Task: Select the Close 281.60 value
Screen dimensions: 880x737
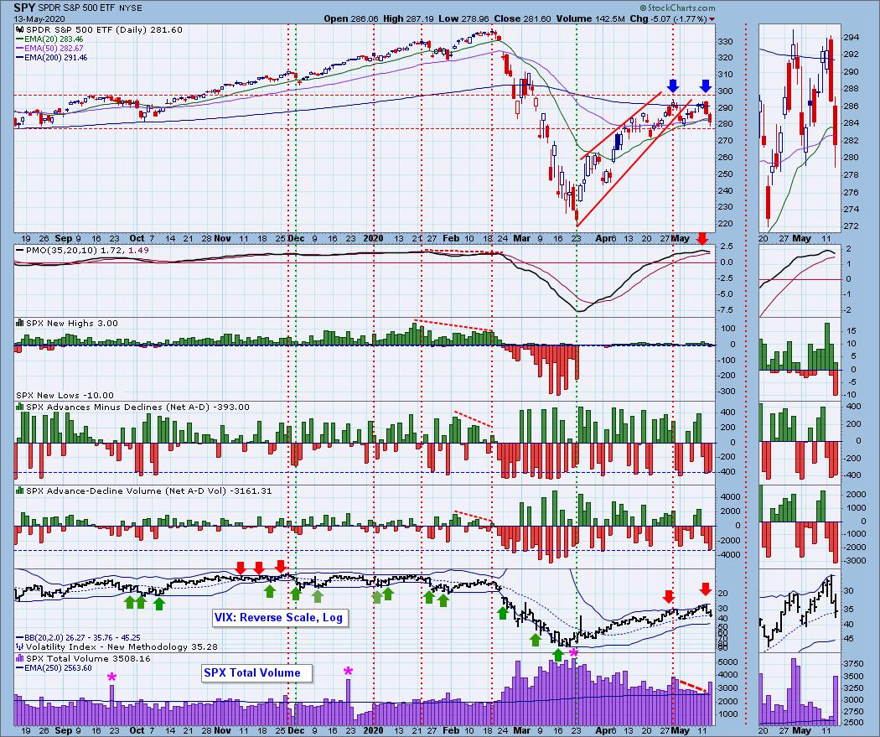Action: pyautogui.click(x=523, y=18)
